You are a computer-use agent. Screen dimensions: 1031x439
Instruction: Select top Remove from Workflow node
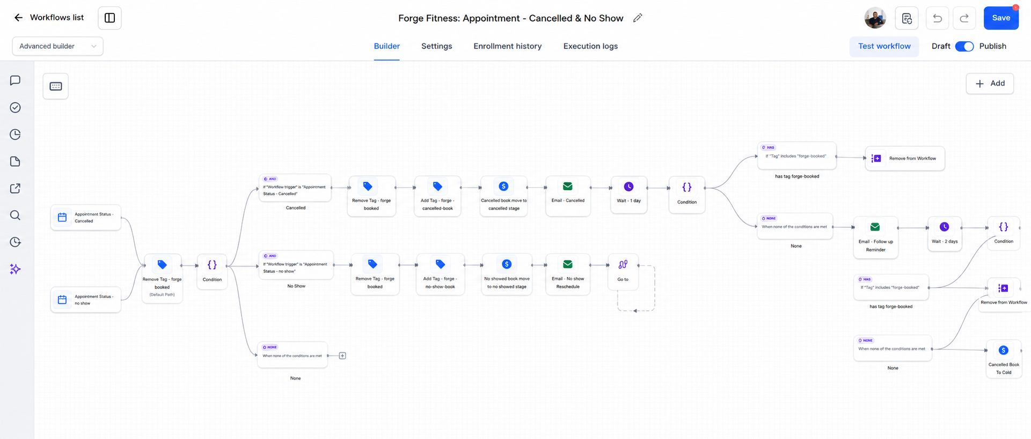pyautogui.click(x=905, y=159)
